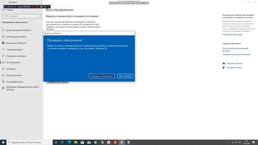This screenshot has width=258, height=145.
Task: Click the 'Главная' home icon in Settings
Action: click(3, 10)
